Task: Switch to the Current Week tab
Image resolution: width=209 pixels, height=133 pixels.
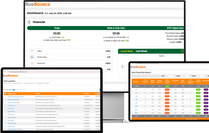Action: coord(127,51)
